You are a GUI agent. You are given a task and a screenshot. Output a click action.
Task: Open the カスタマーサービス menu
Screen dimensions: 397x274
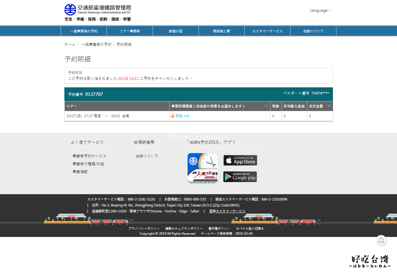(267, 31)
